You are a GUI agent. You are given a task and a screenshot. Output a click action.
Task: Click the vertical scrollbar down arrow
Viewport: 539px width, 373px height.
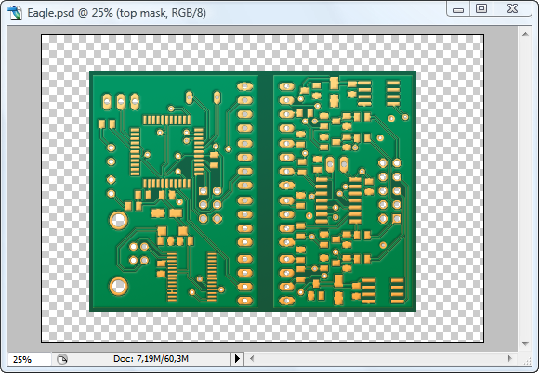coord(525,344)
